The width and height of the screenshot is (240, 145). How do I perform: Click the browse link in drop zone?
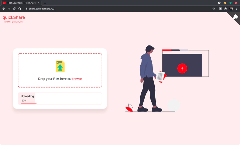pos(77,79)
